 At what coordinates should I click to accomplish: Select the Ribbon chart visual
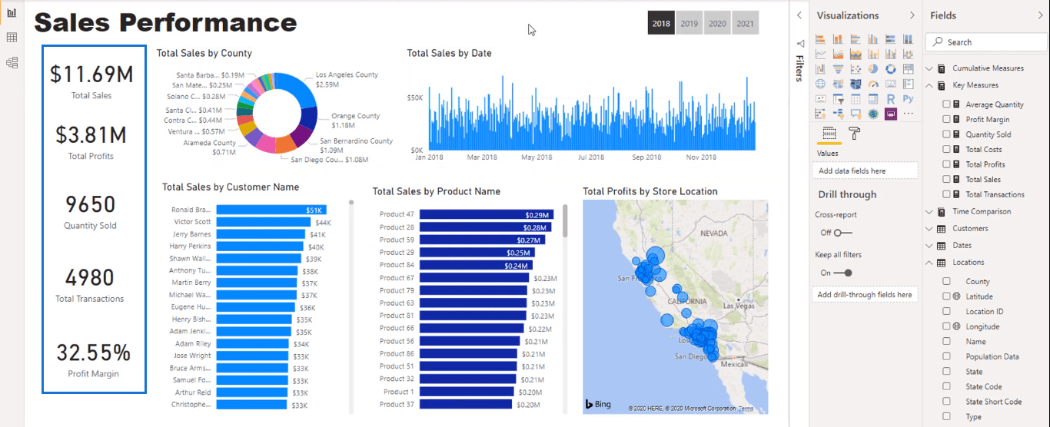click(909, 54)
